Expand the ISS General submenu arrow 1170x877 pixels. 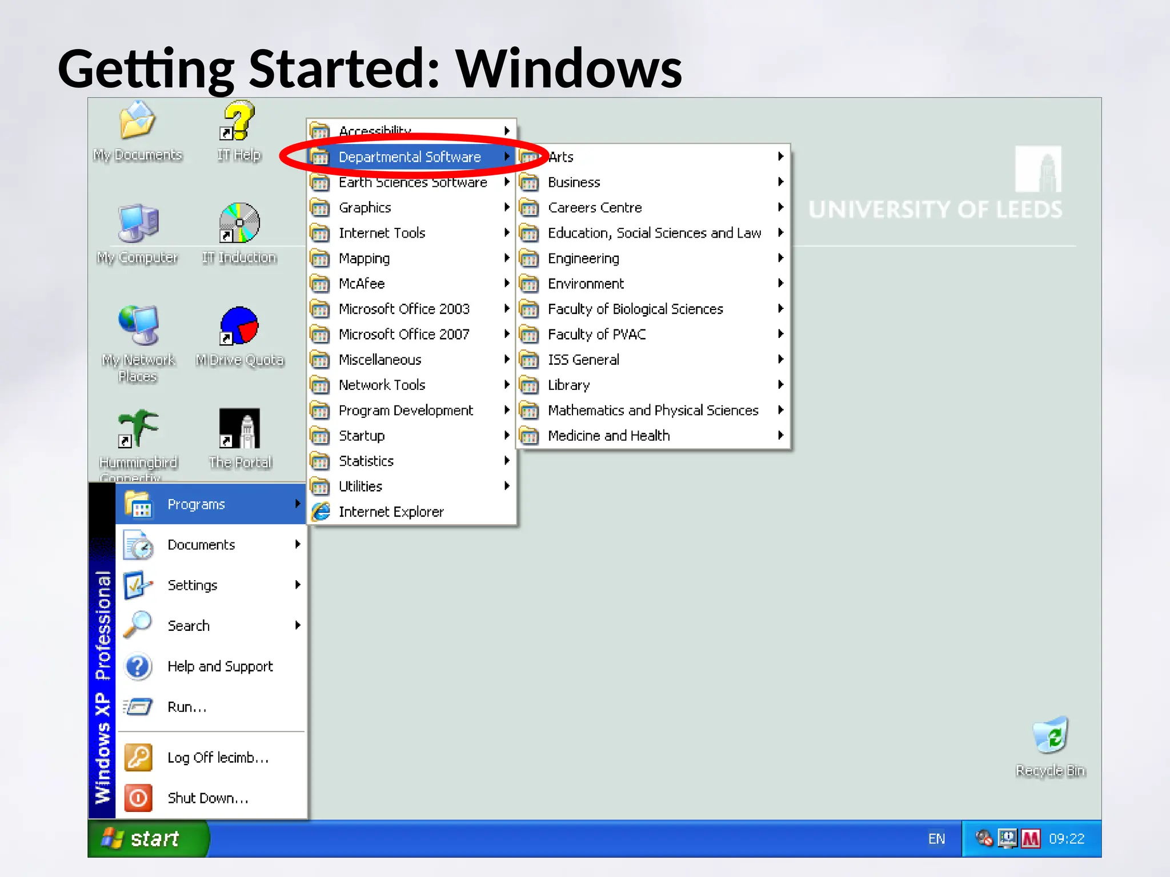pos(781,359)
